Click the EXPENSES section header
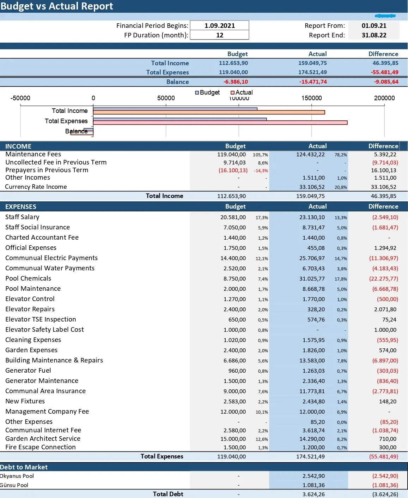The width and height of the screenshot is (408, 498). tap(21, 206)
